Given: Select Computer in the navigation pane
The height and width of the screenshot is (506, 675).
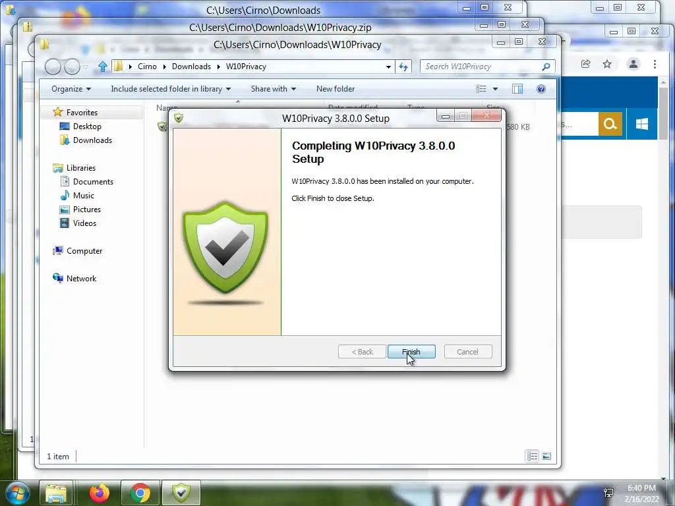Looking at the screenshot, I should click(x=84, y=251).
